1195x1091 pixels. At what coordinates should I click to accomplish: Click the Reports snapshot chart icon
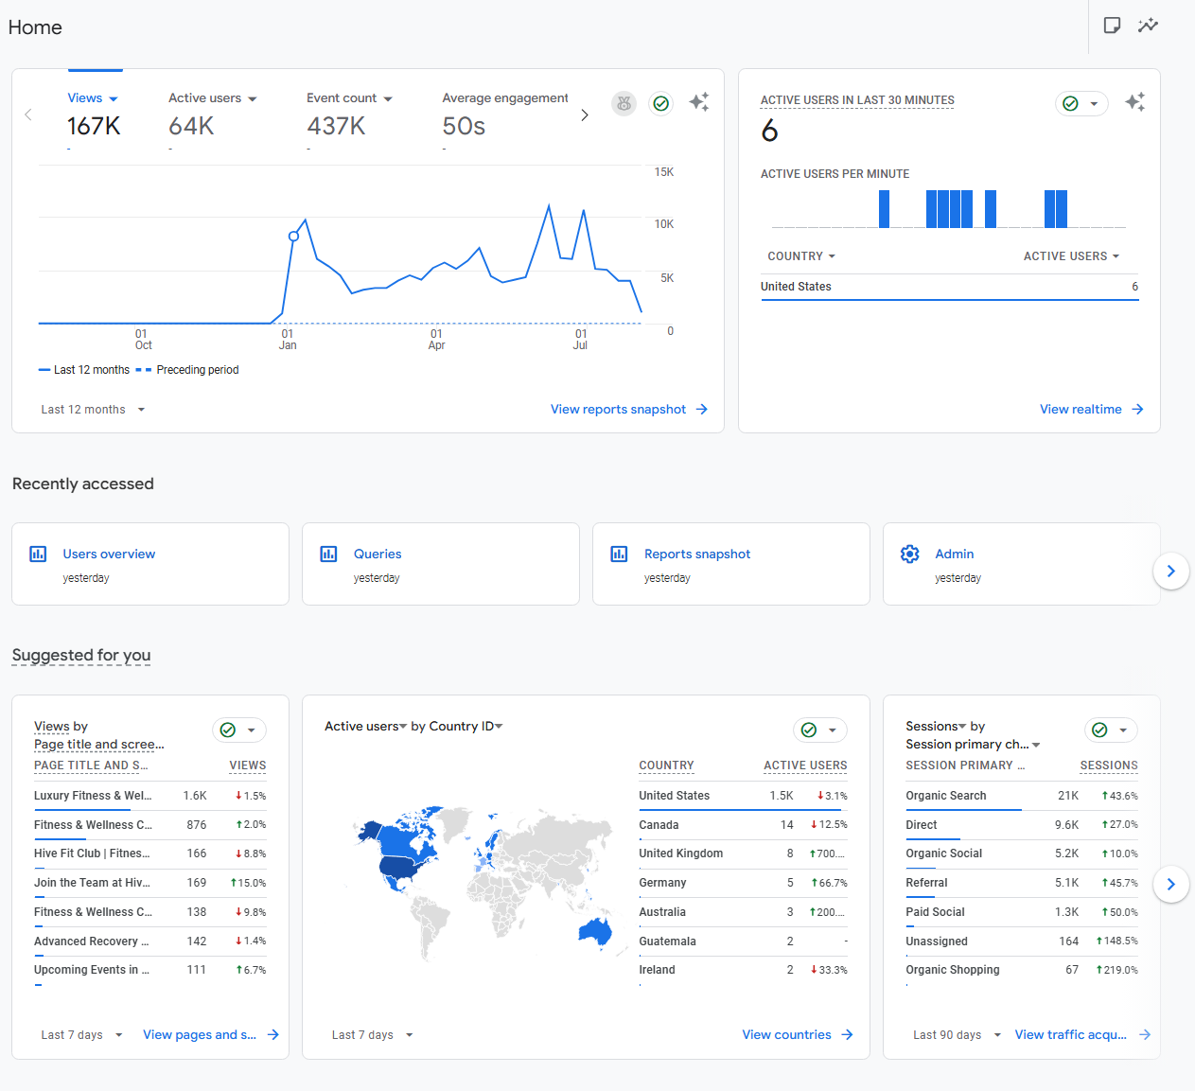pyautogui.click(x=619, y=554)
